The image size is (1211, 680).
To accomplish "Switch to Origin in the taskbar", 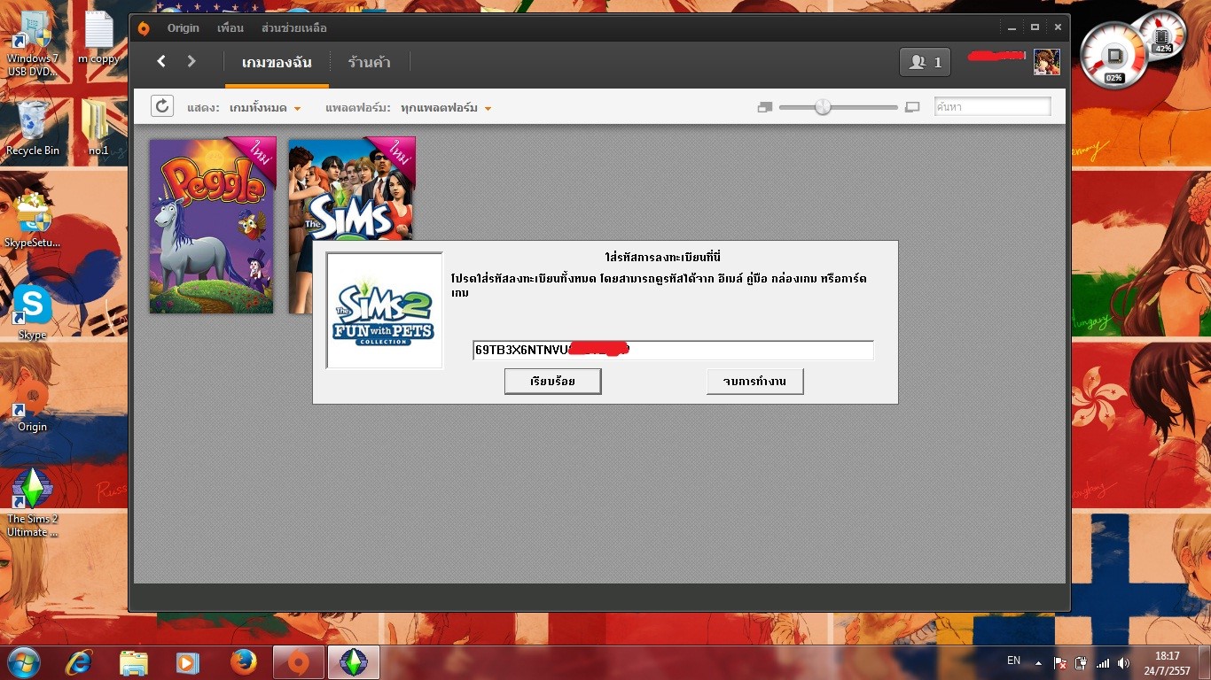I will pos(299,662).
